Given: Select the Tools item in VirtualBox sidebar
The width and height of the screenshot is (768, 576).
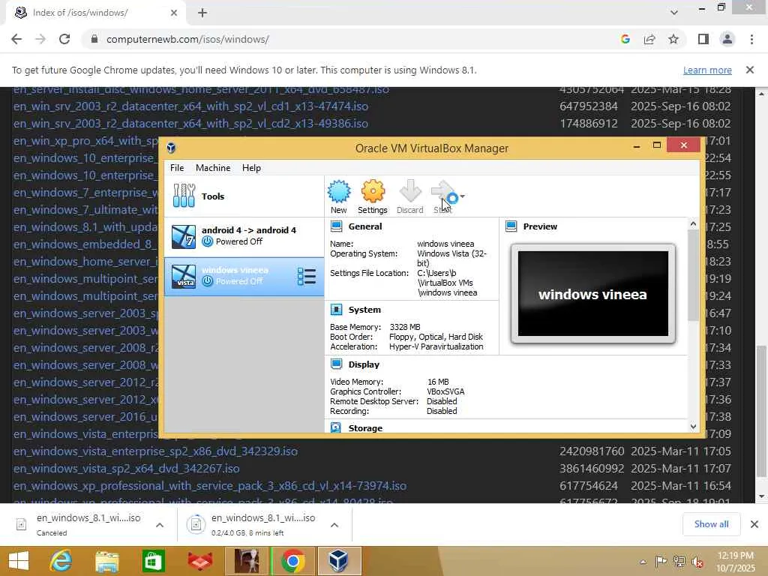Looking at the screenshot, I should tap(244, 196).
